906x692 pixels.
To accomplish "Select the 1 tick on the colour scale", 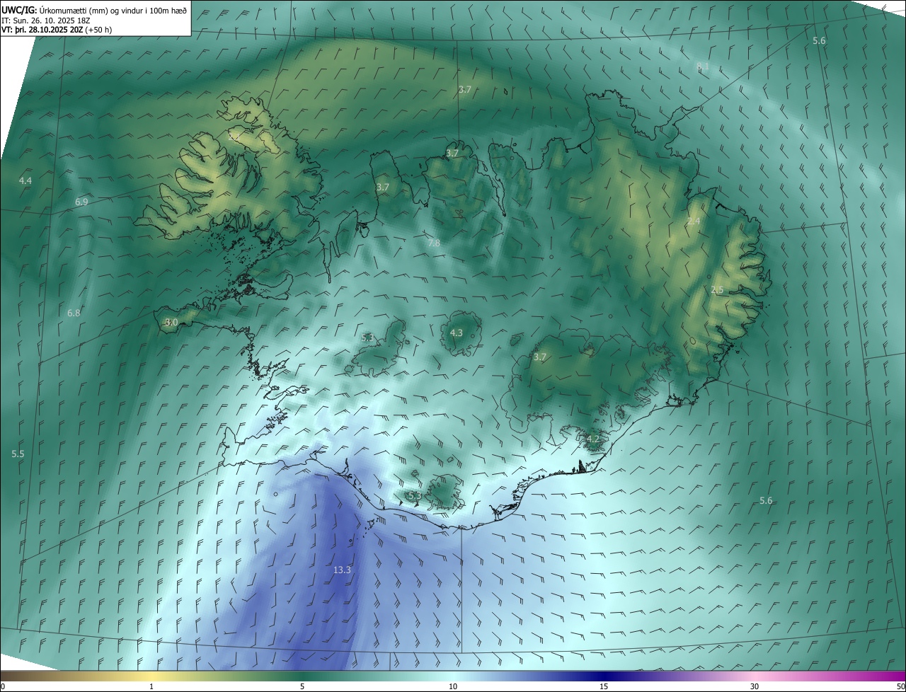I will 151,686.
